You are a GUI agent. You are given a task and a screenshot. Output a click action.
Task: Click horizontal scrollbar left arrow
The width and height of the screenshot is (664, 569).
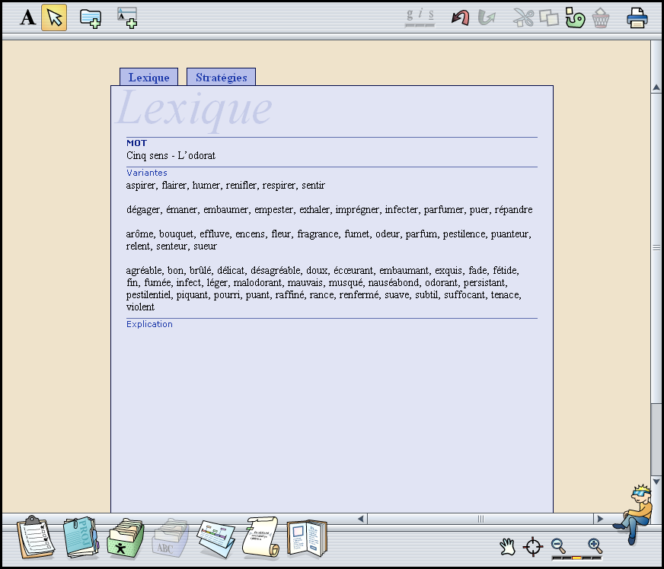pos(361,519)
